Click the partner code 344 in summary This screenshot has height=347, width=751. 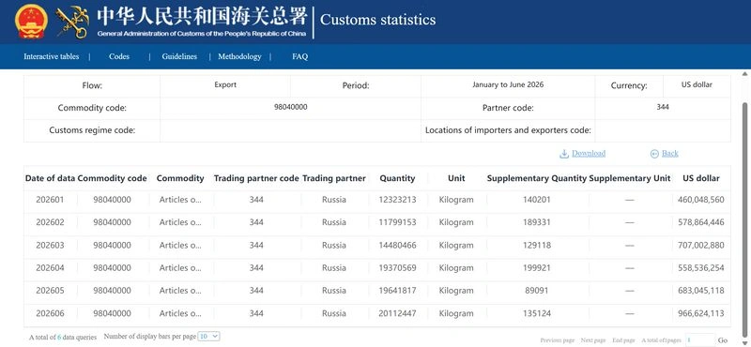(x=663, y=107)
